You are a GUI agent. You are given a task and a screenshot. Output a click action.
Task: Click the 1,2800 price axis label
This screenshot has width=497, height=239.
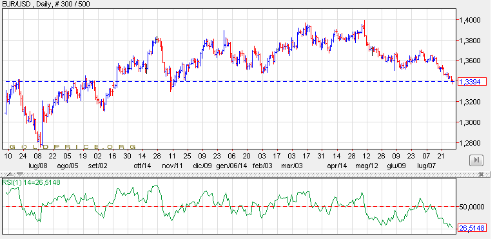coord(470,143)
